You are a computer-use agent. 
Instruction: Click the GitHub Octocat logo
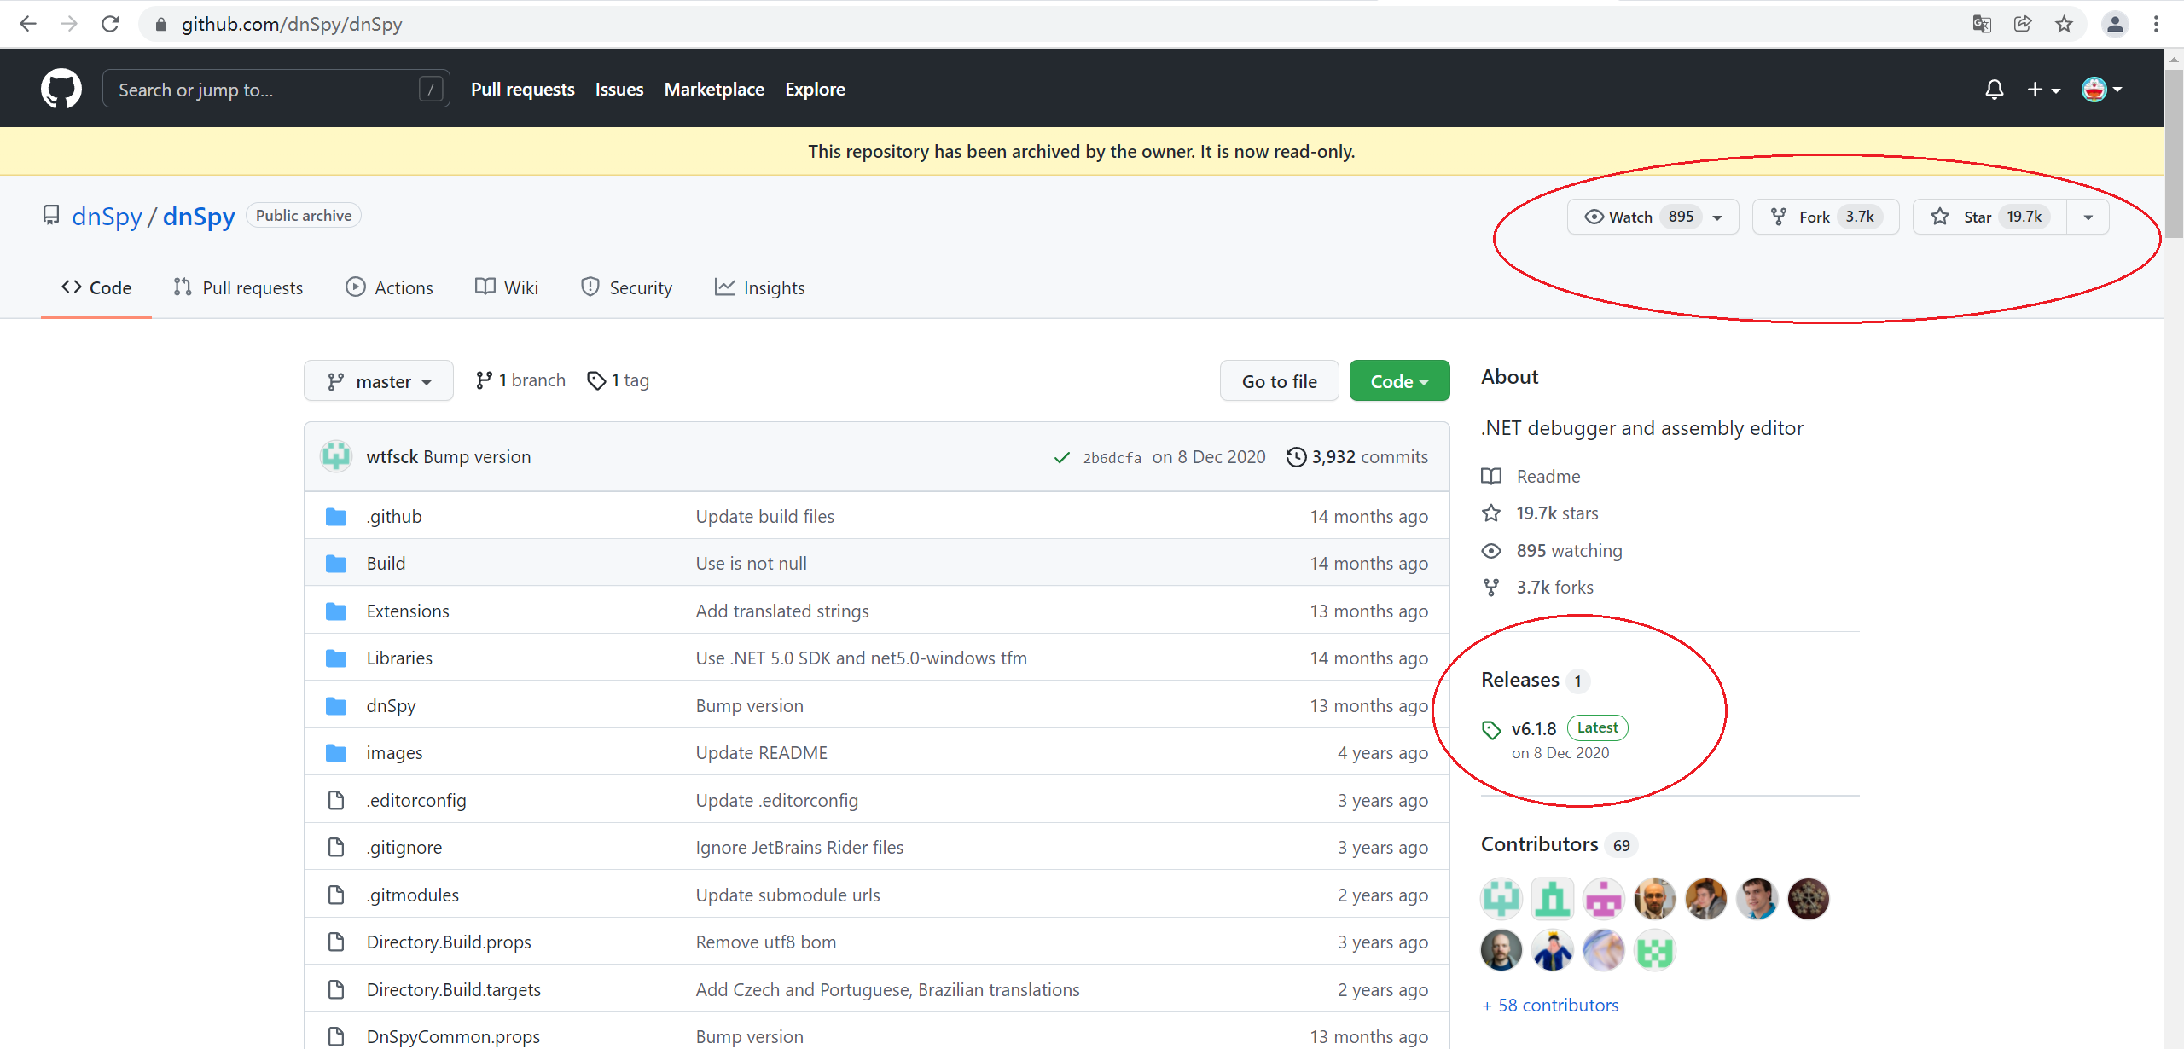tap(61, 89)
